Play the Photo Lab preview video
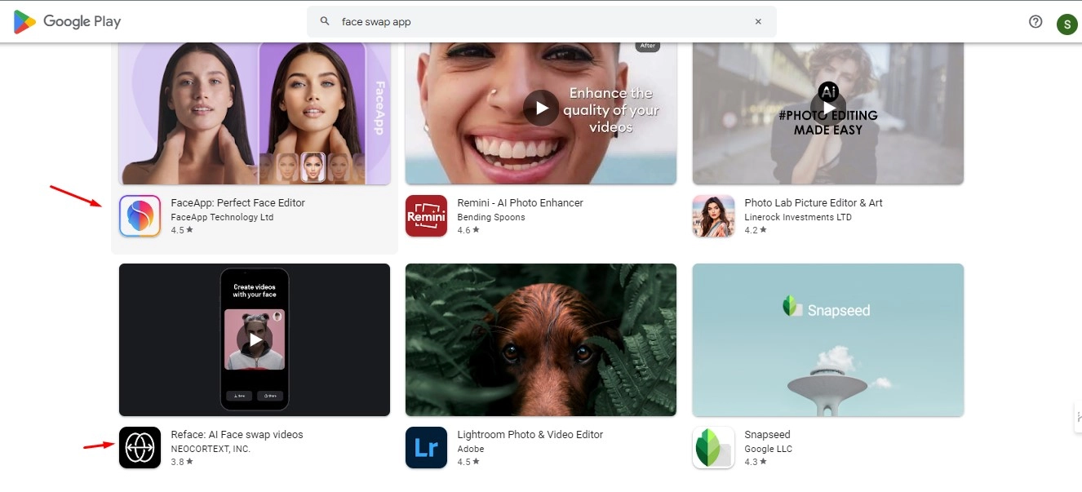The width and height of the screenshot is (1082, 492). pyautogui.click(x=828, y=108)
